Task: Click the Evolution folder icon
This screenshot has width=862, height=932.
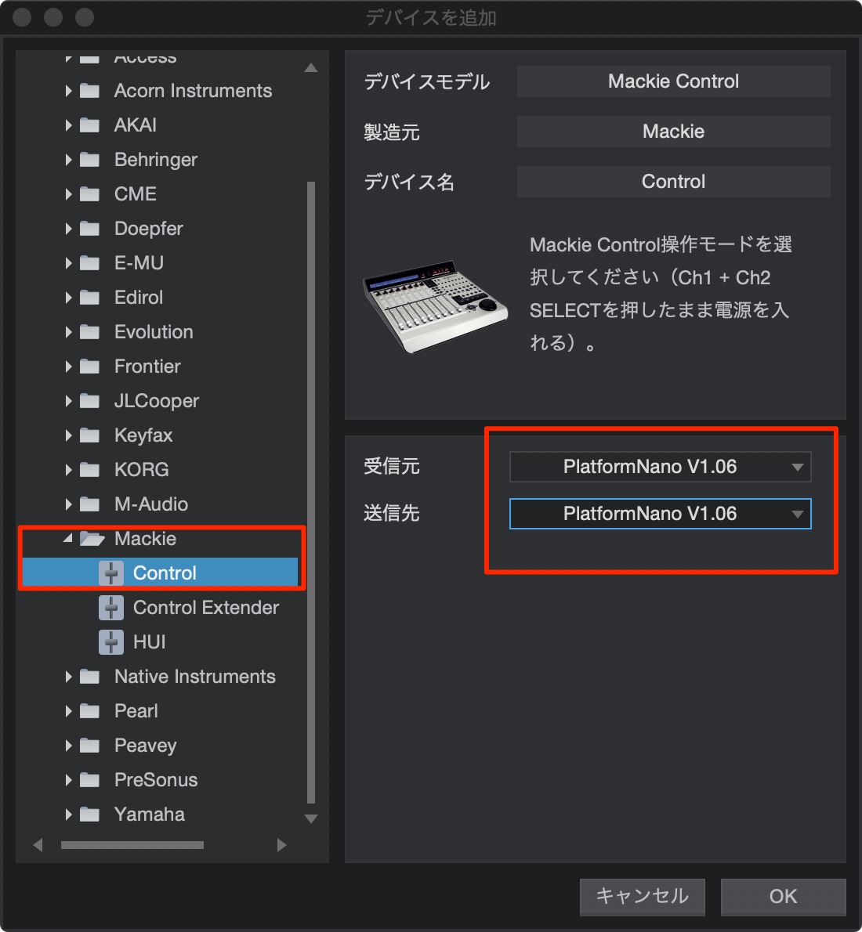Action: point(90,331)
